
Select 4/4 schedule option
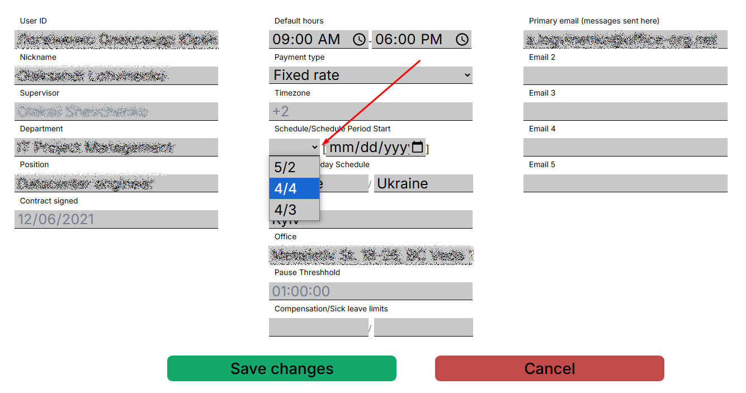294,188
